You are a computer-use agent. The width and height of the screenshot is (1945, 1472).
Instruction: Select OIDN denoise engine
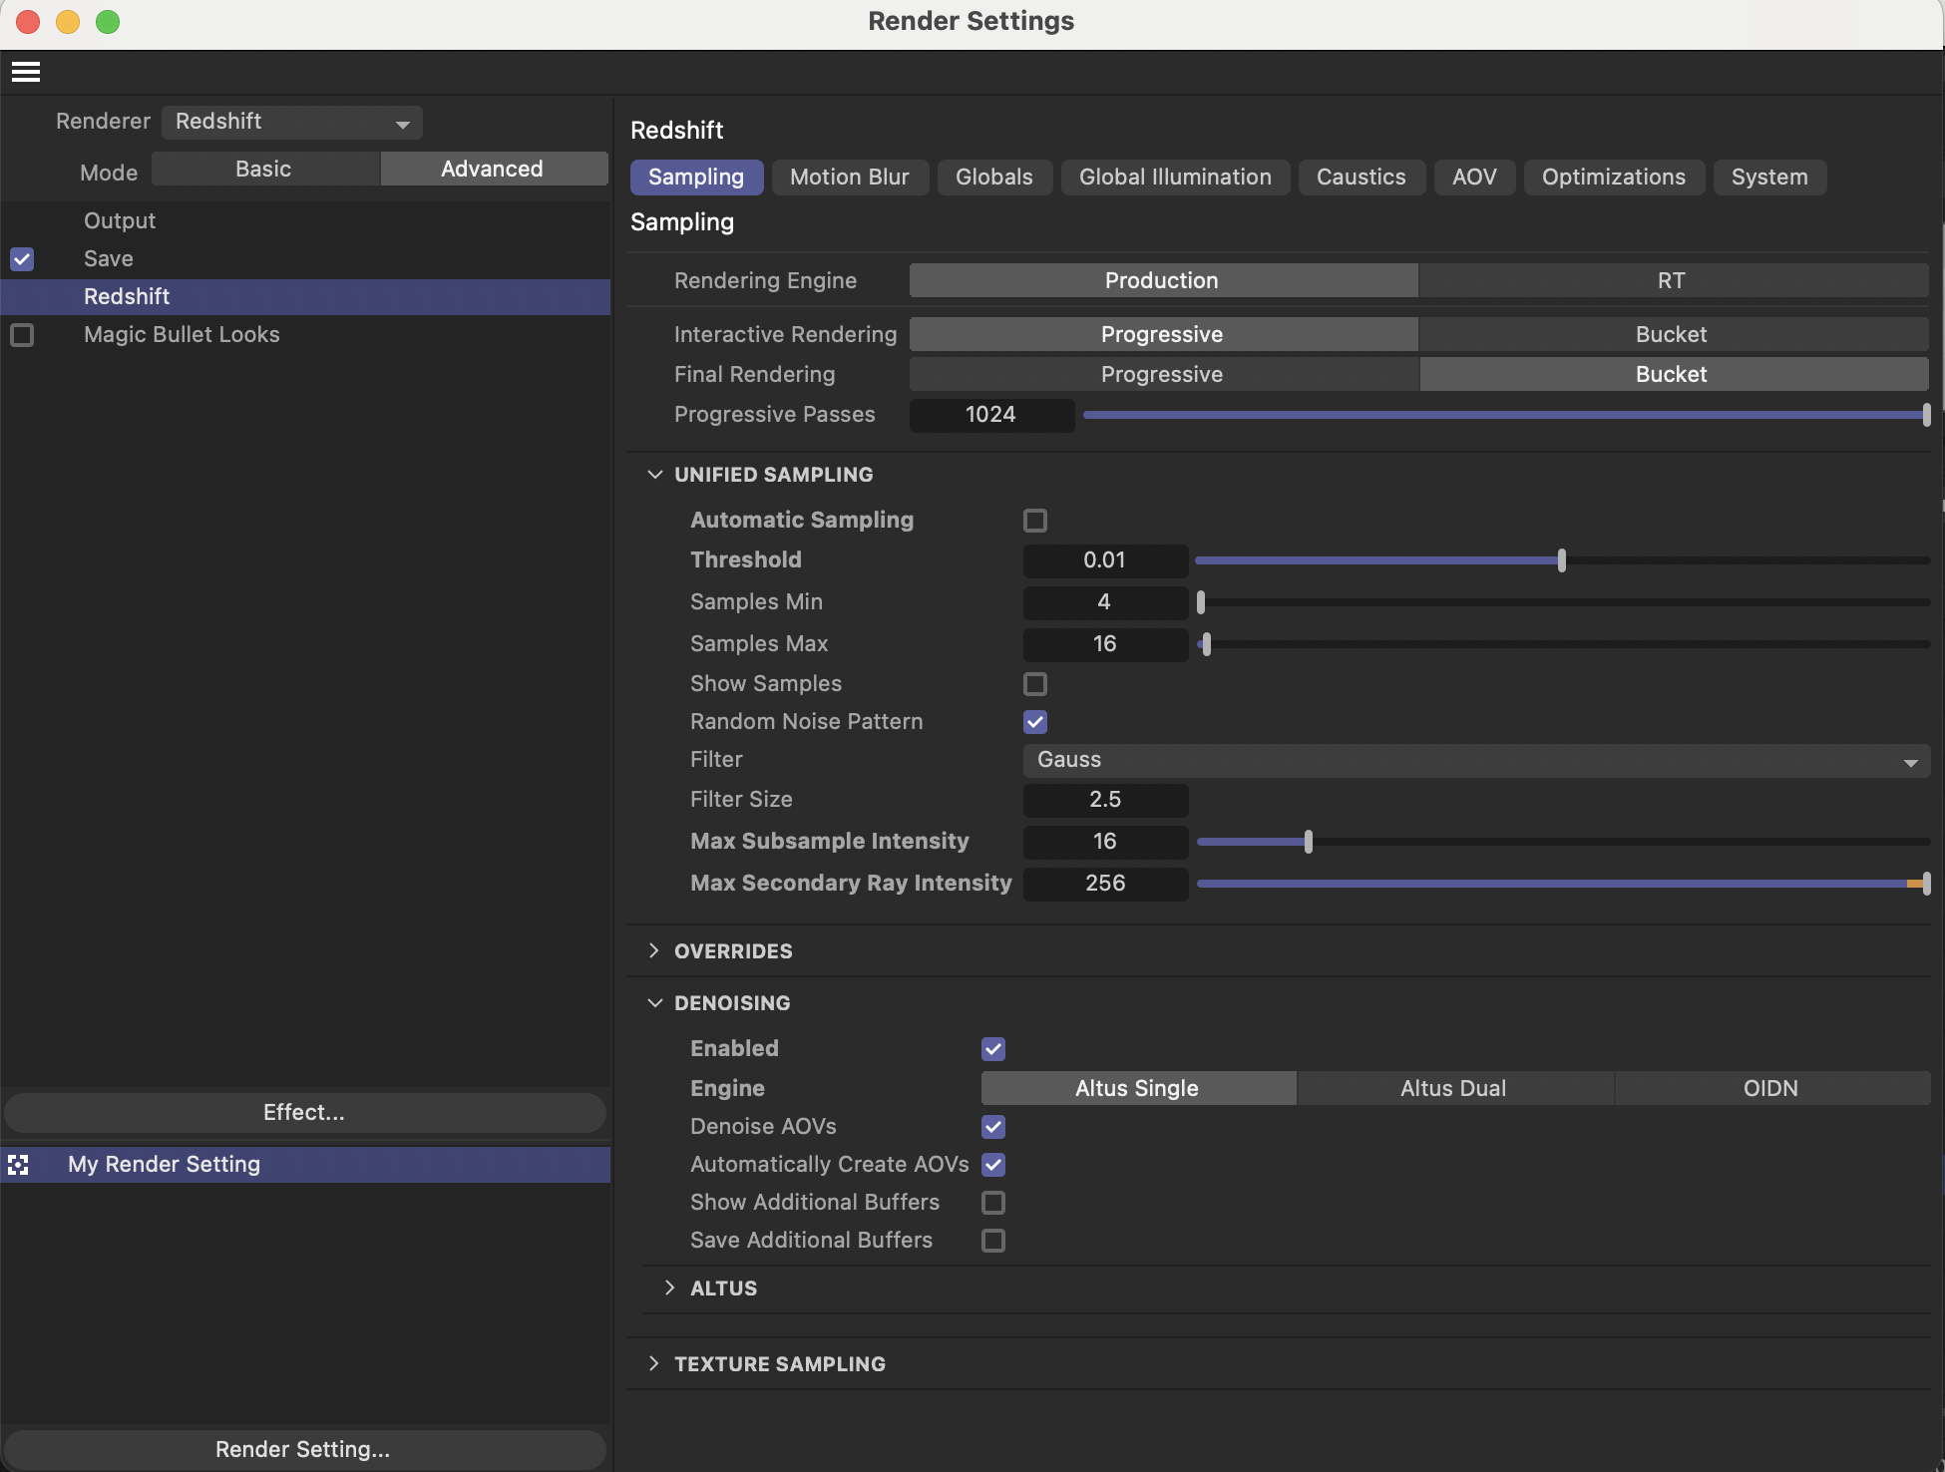tap(1771, 1089)
